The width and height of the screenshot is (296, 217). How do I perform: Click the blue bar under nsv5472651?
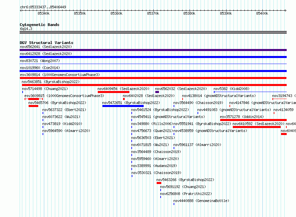point(123,106)
